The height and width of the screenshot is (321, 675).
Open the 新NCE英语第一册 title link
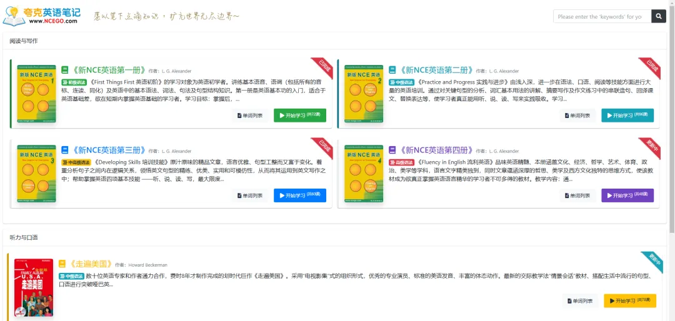point(109,70)
